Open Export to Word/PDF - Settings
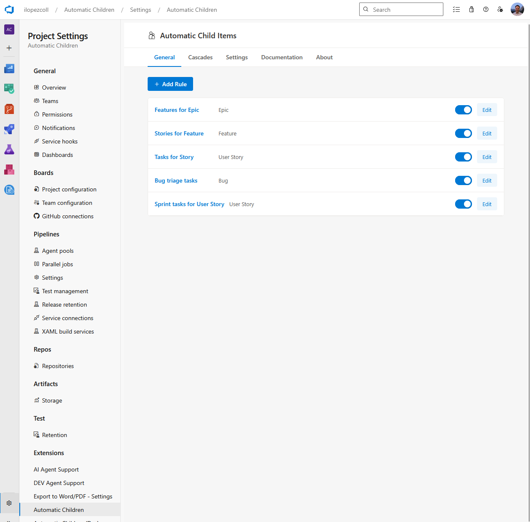Viewport: 530px width, 522px height. [x=73, y=496]
